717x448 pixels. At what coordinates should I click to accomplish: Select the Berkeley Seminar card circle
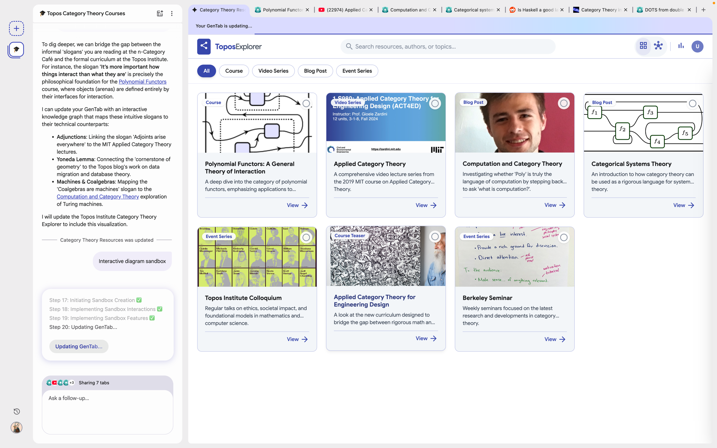[563, 237]
